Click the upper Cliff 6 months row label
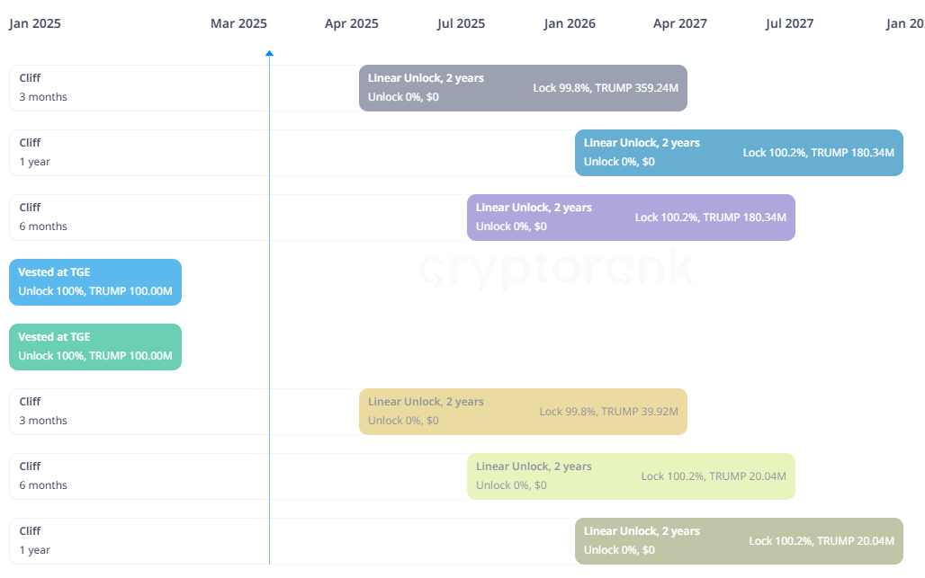This screenshot has width=925, height=578. point(43,217)
